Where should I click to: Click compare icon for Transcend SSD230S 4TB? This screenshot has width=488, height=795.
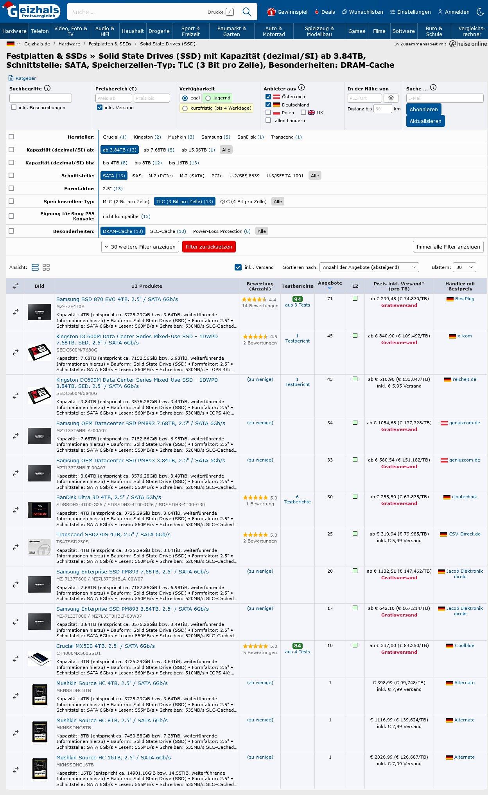pos(16,547)
